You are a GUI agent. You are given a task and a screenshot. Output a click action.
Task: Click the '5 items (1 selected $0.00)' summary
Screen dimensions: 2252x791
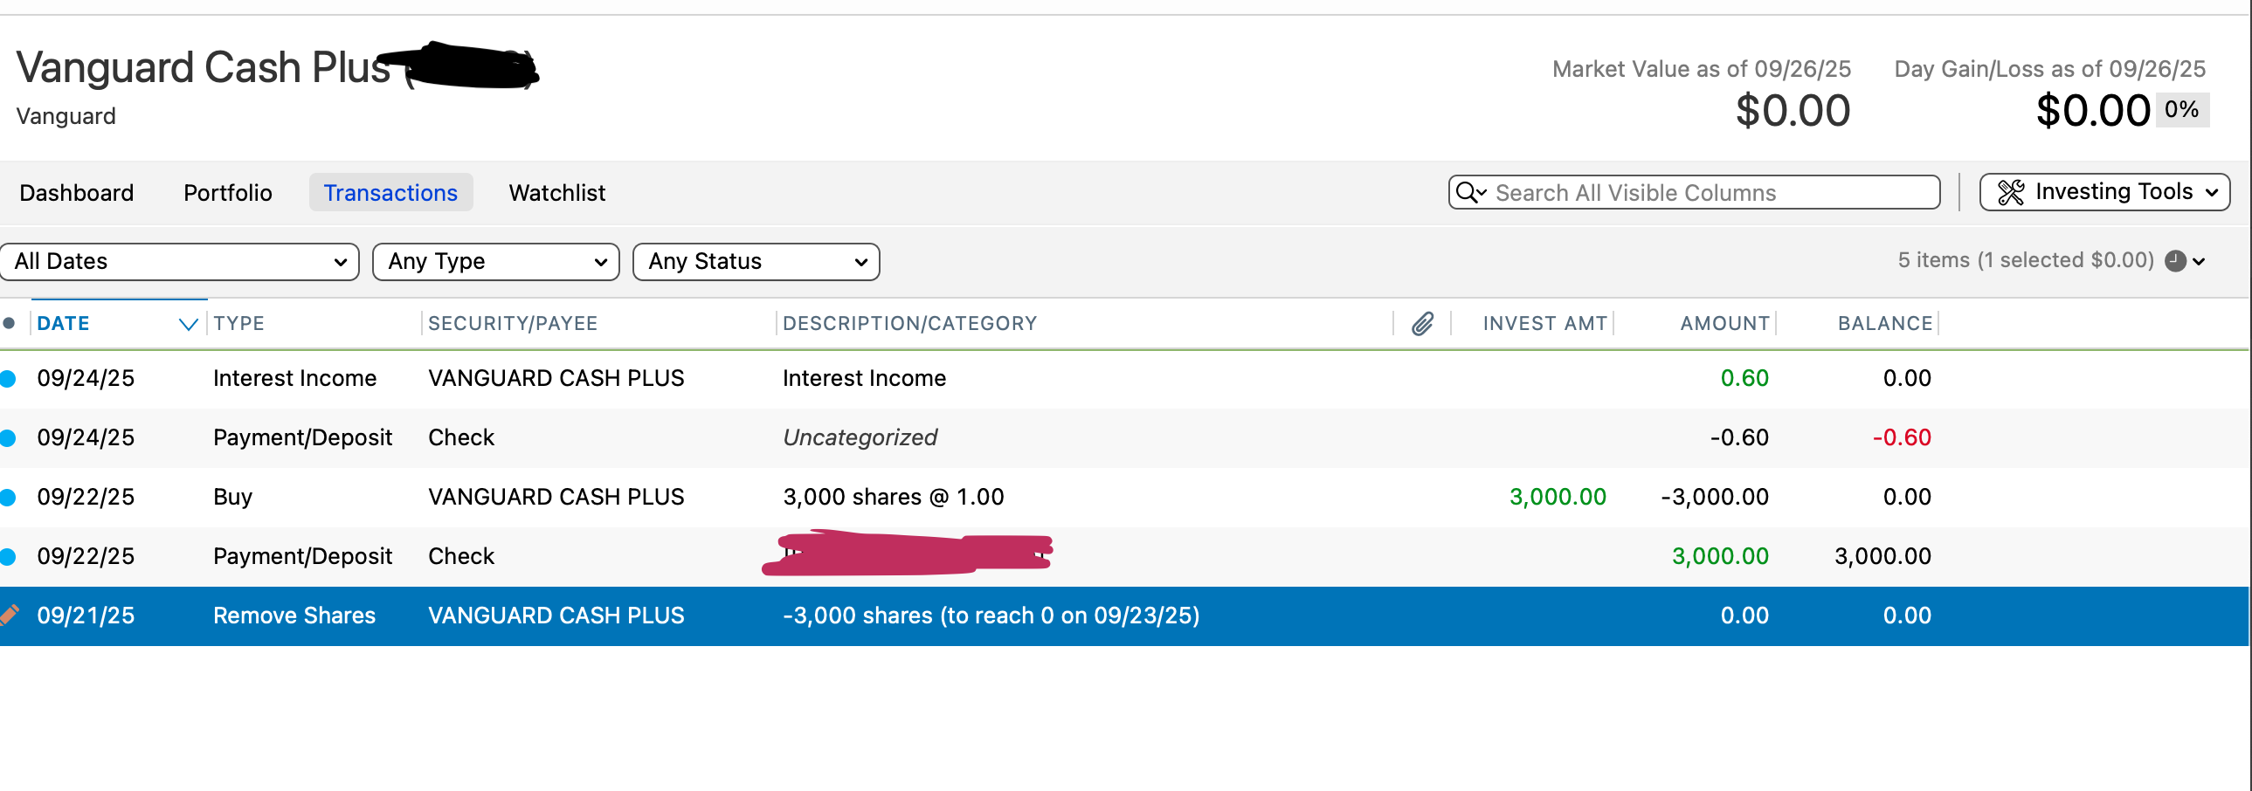point(2025,260)
